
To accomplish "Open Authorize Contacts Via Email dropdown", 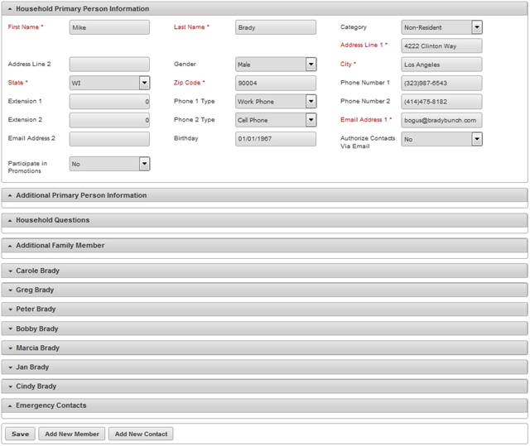I will 441,139.
